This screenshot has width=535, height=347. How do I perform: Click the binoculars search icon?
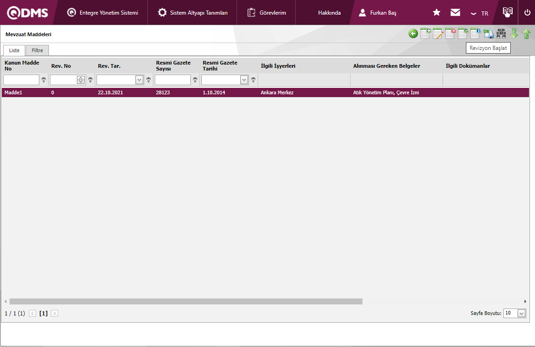501,33
